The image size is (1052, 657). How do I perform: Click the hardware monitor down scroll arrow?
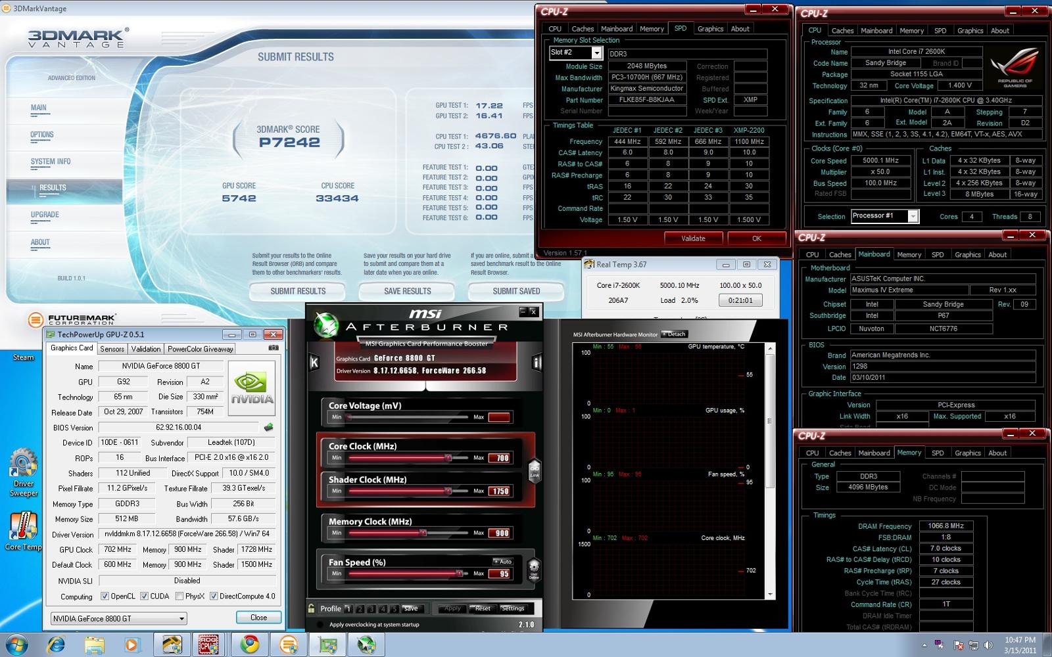tap(770, 594)
